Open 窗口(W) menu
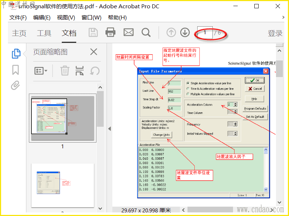 tap(91, 18)
